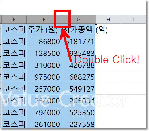Select the column E header
The width and height of the screenshot is (149, 131).
coord(14,20)
